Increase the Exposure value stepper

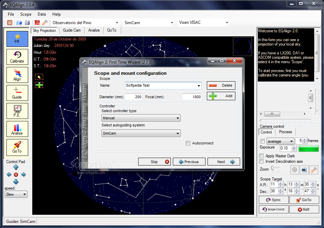tap(294, 147)
